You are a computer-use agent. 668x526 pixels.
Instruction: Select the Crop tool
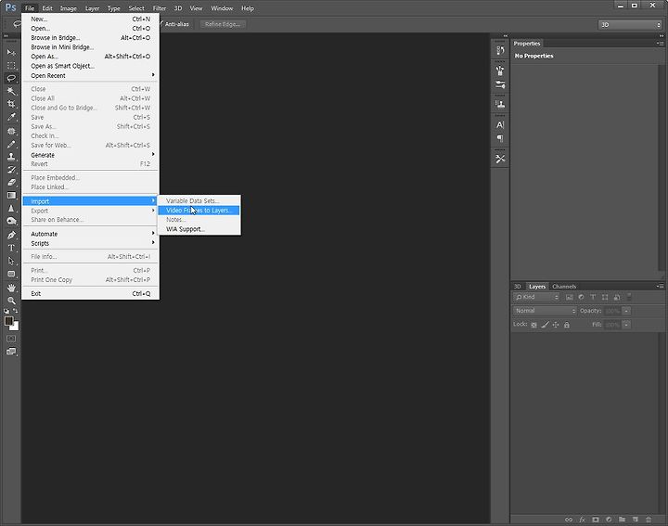click(11, 104)
